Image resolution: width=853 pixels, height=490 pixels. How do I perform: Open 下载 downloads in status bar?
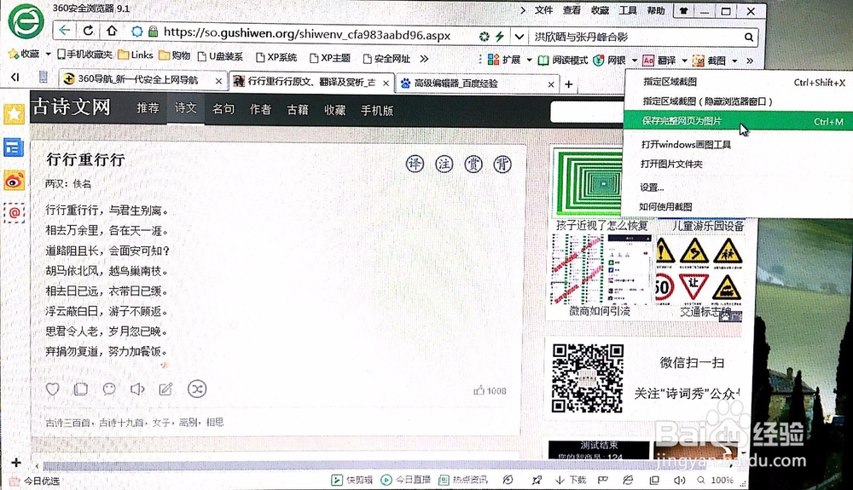[x=570, y=480]
